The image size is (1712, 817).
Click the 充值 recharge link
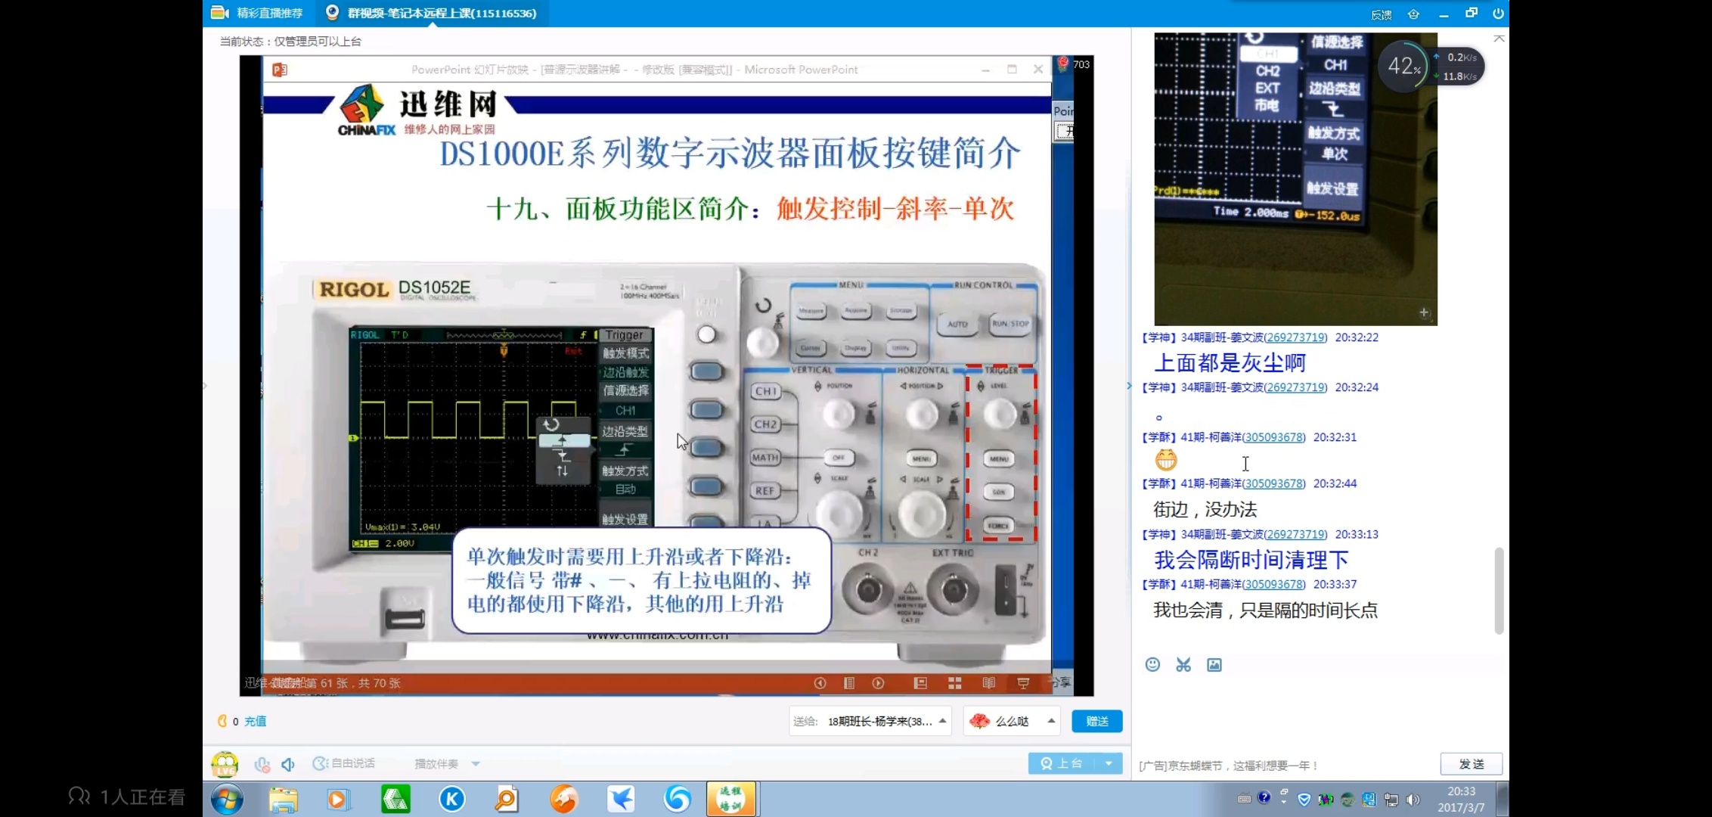255,721
